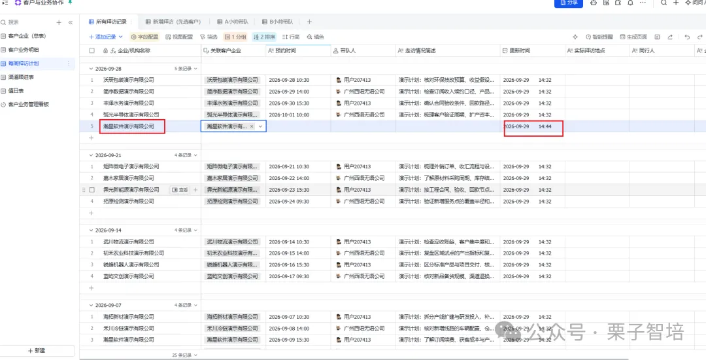Add a new view tab with plus

point(309,22)
